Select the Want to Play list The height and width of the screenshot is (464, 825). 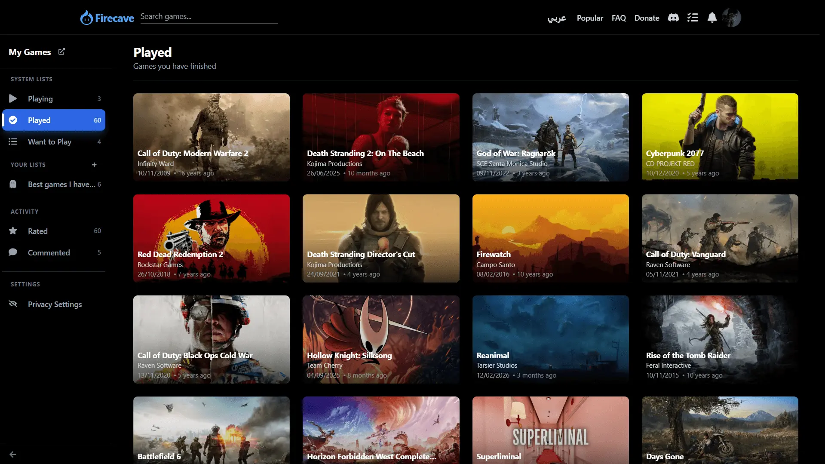[x=54, y=141]
